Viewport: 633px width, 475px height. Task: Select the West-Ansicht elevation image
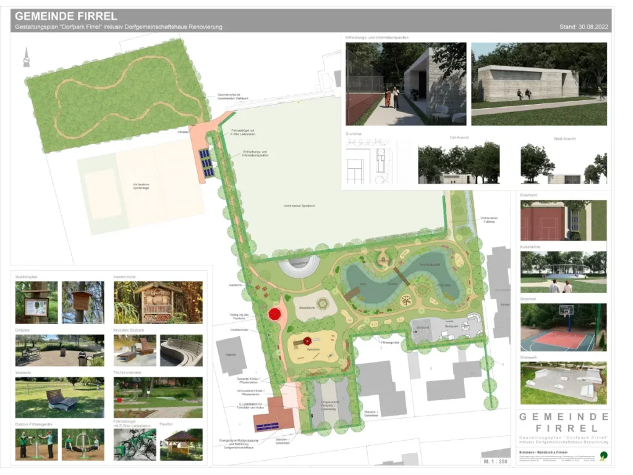(x=563, y=163)
